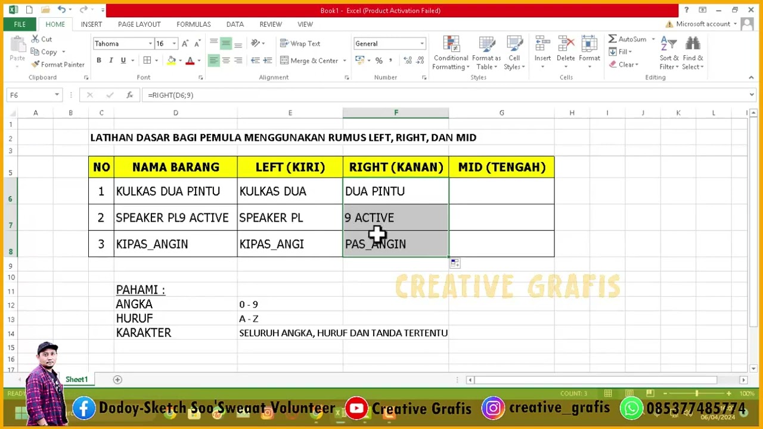Click the formula bar input
Screen dimensions: 763x429
[444, 95]
